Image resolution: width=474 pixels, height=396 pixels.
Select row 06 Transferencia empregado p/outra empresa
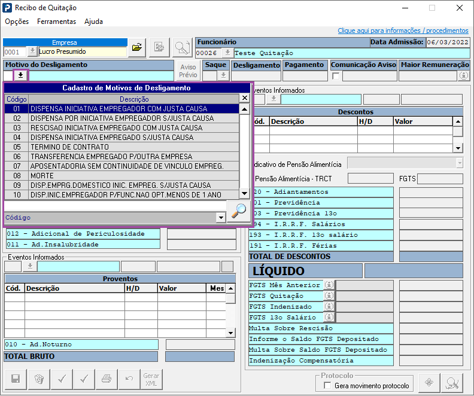122,157
